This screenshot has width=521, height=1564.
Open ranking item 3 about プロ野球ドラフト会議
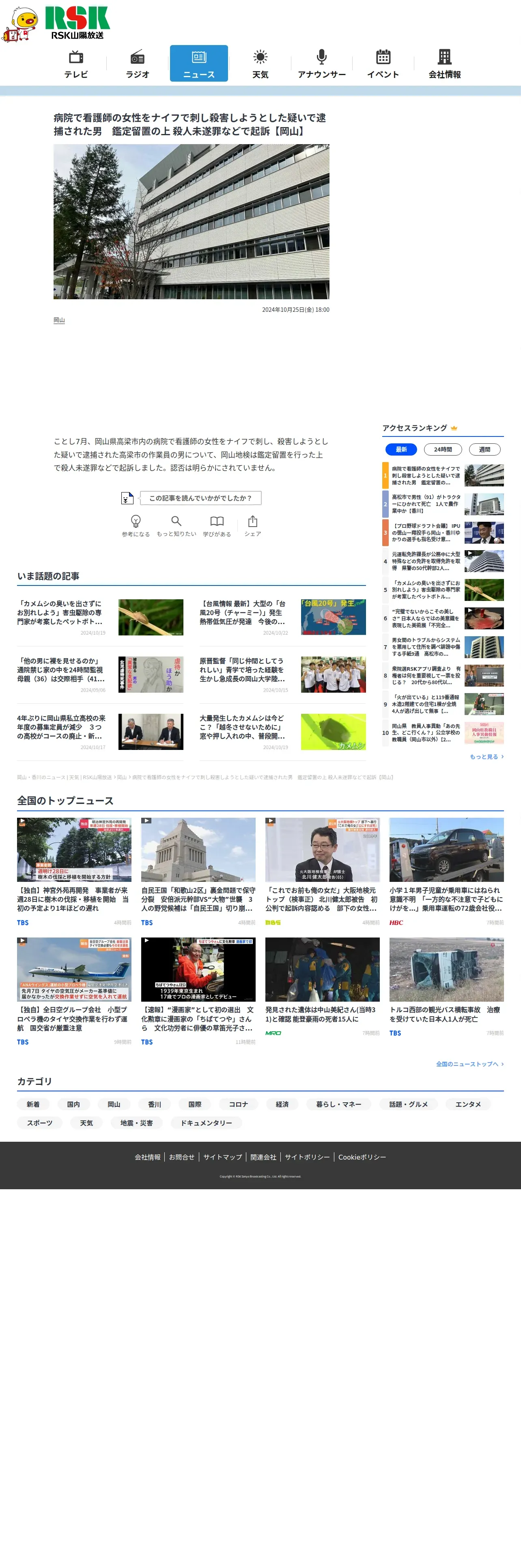click(x=443, y=532)
